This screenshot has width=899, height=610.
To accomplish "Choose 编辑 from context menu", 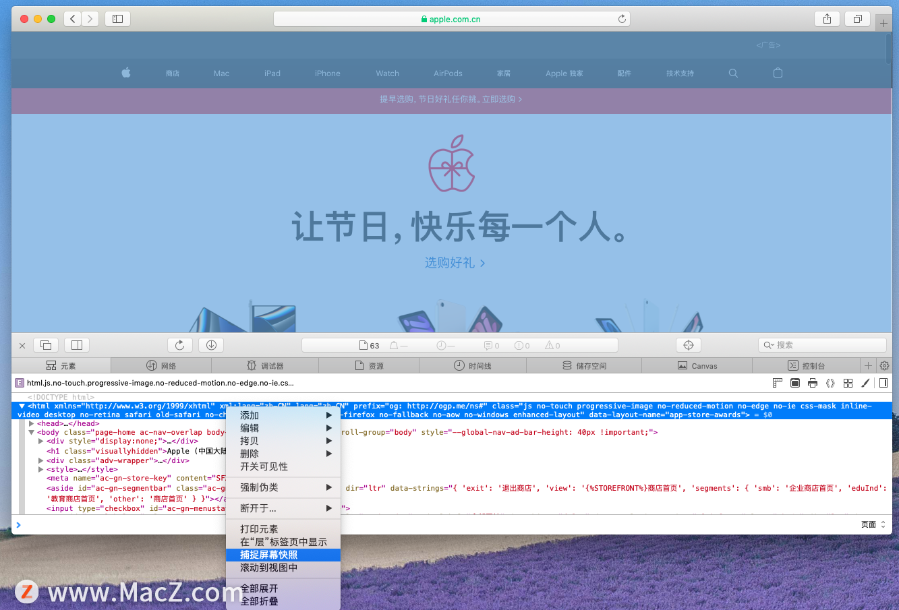I will pos(283,428).
